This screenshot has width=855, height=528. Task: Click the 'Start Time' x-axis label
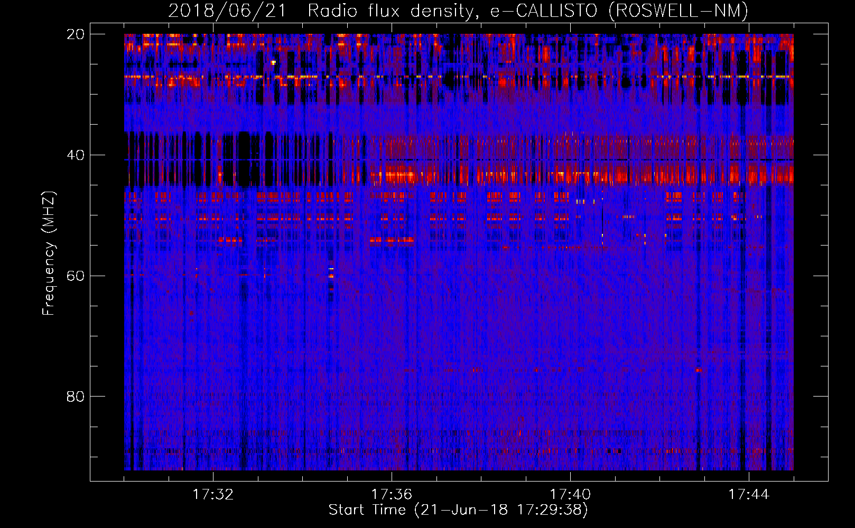click(x=458, y=510)
